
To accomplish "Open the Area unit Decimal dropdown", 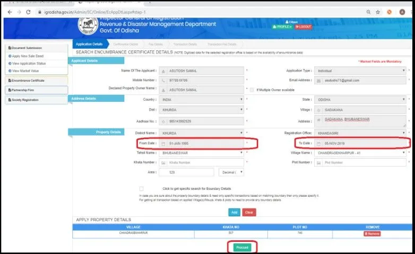I will 231,172.
